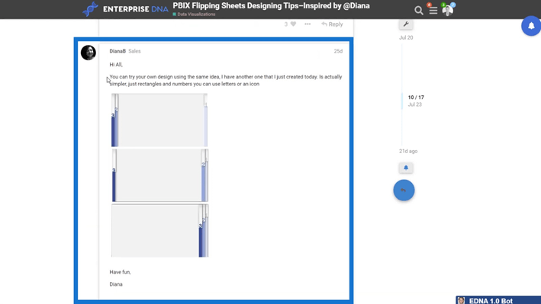Open the topic admin wrench icon

click(x=406, y=24)
